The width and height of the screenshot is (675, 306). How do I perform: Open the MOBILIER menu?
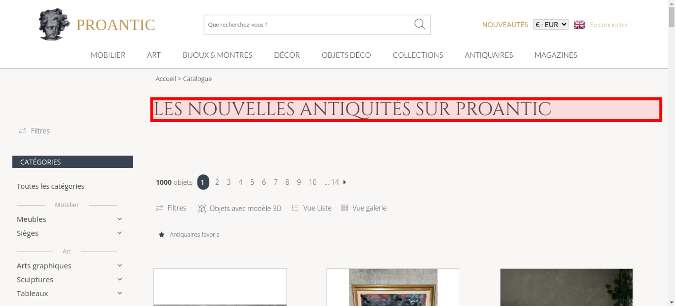[108, 55]
